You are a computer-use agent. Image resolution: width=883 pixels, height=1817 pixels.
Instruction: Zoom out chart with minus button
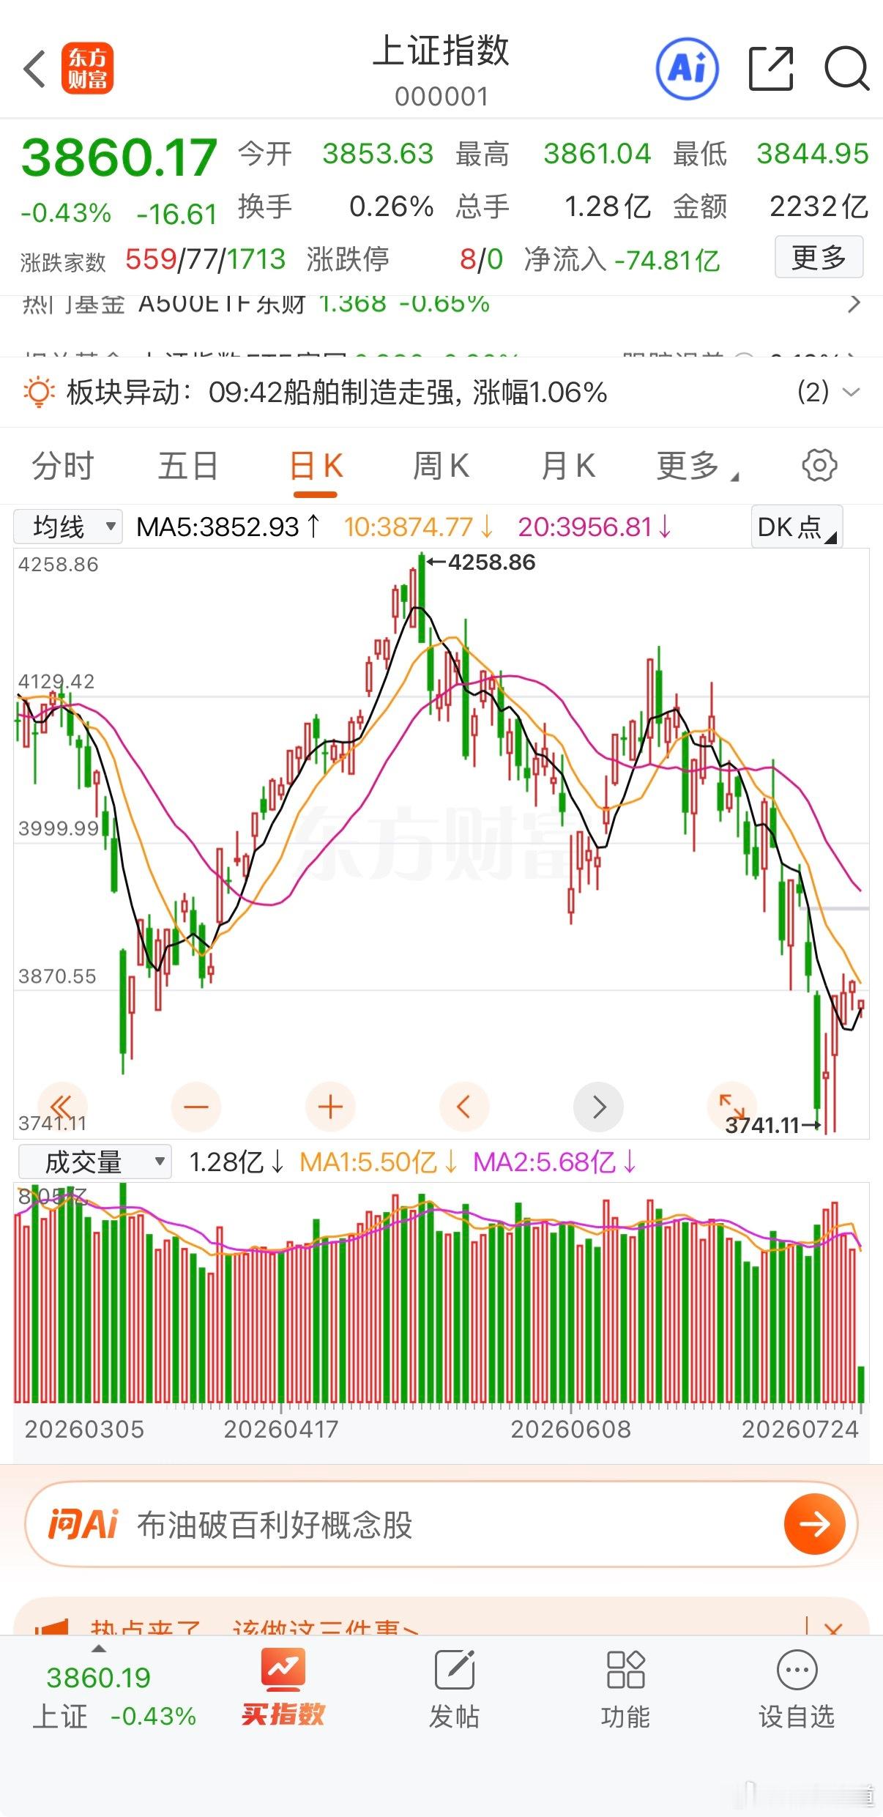click(x=196, y=1107)
